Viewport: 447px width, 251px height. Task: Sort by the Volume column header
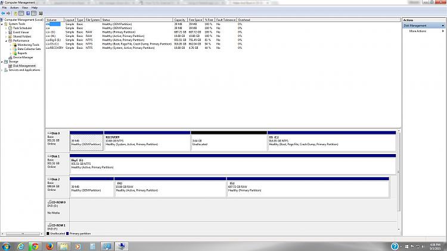click(x=55, y=20)
